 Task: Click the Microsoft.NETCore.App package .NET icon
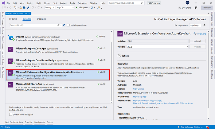pos(10,85)
